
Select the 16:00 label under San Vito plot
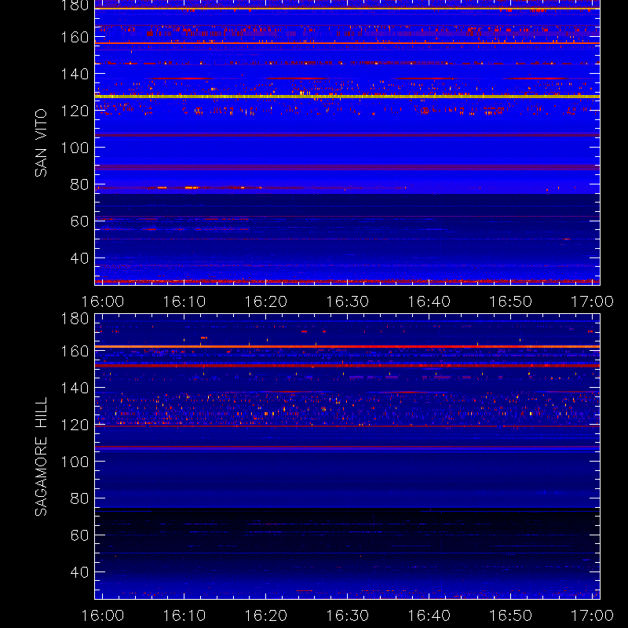(x=103, y=301)
